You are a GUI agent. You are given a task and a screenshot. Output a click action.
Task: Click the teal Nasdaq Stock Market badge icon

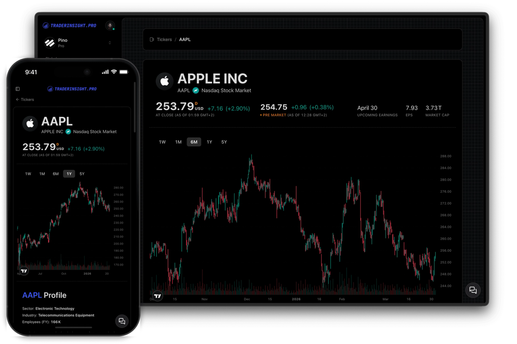(x=195, y=91)
